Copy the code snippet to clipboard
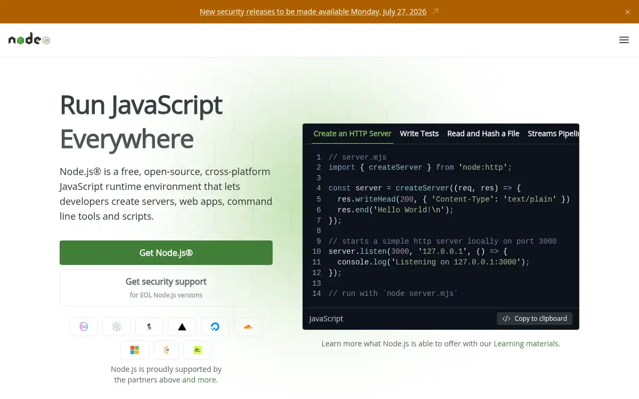The image size is (639, 399). [535, 319]
